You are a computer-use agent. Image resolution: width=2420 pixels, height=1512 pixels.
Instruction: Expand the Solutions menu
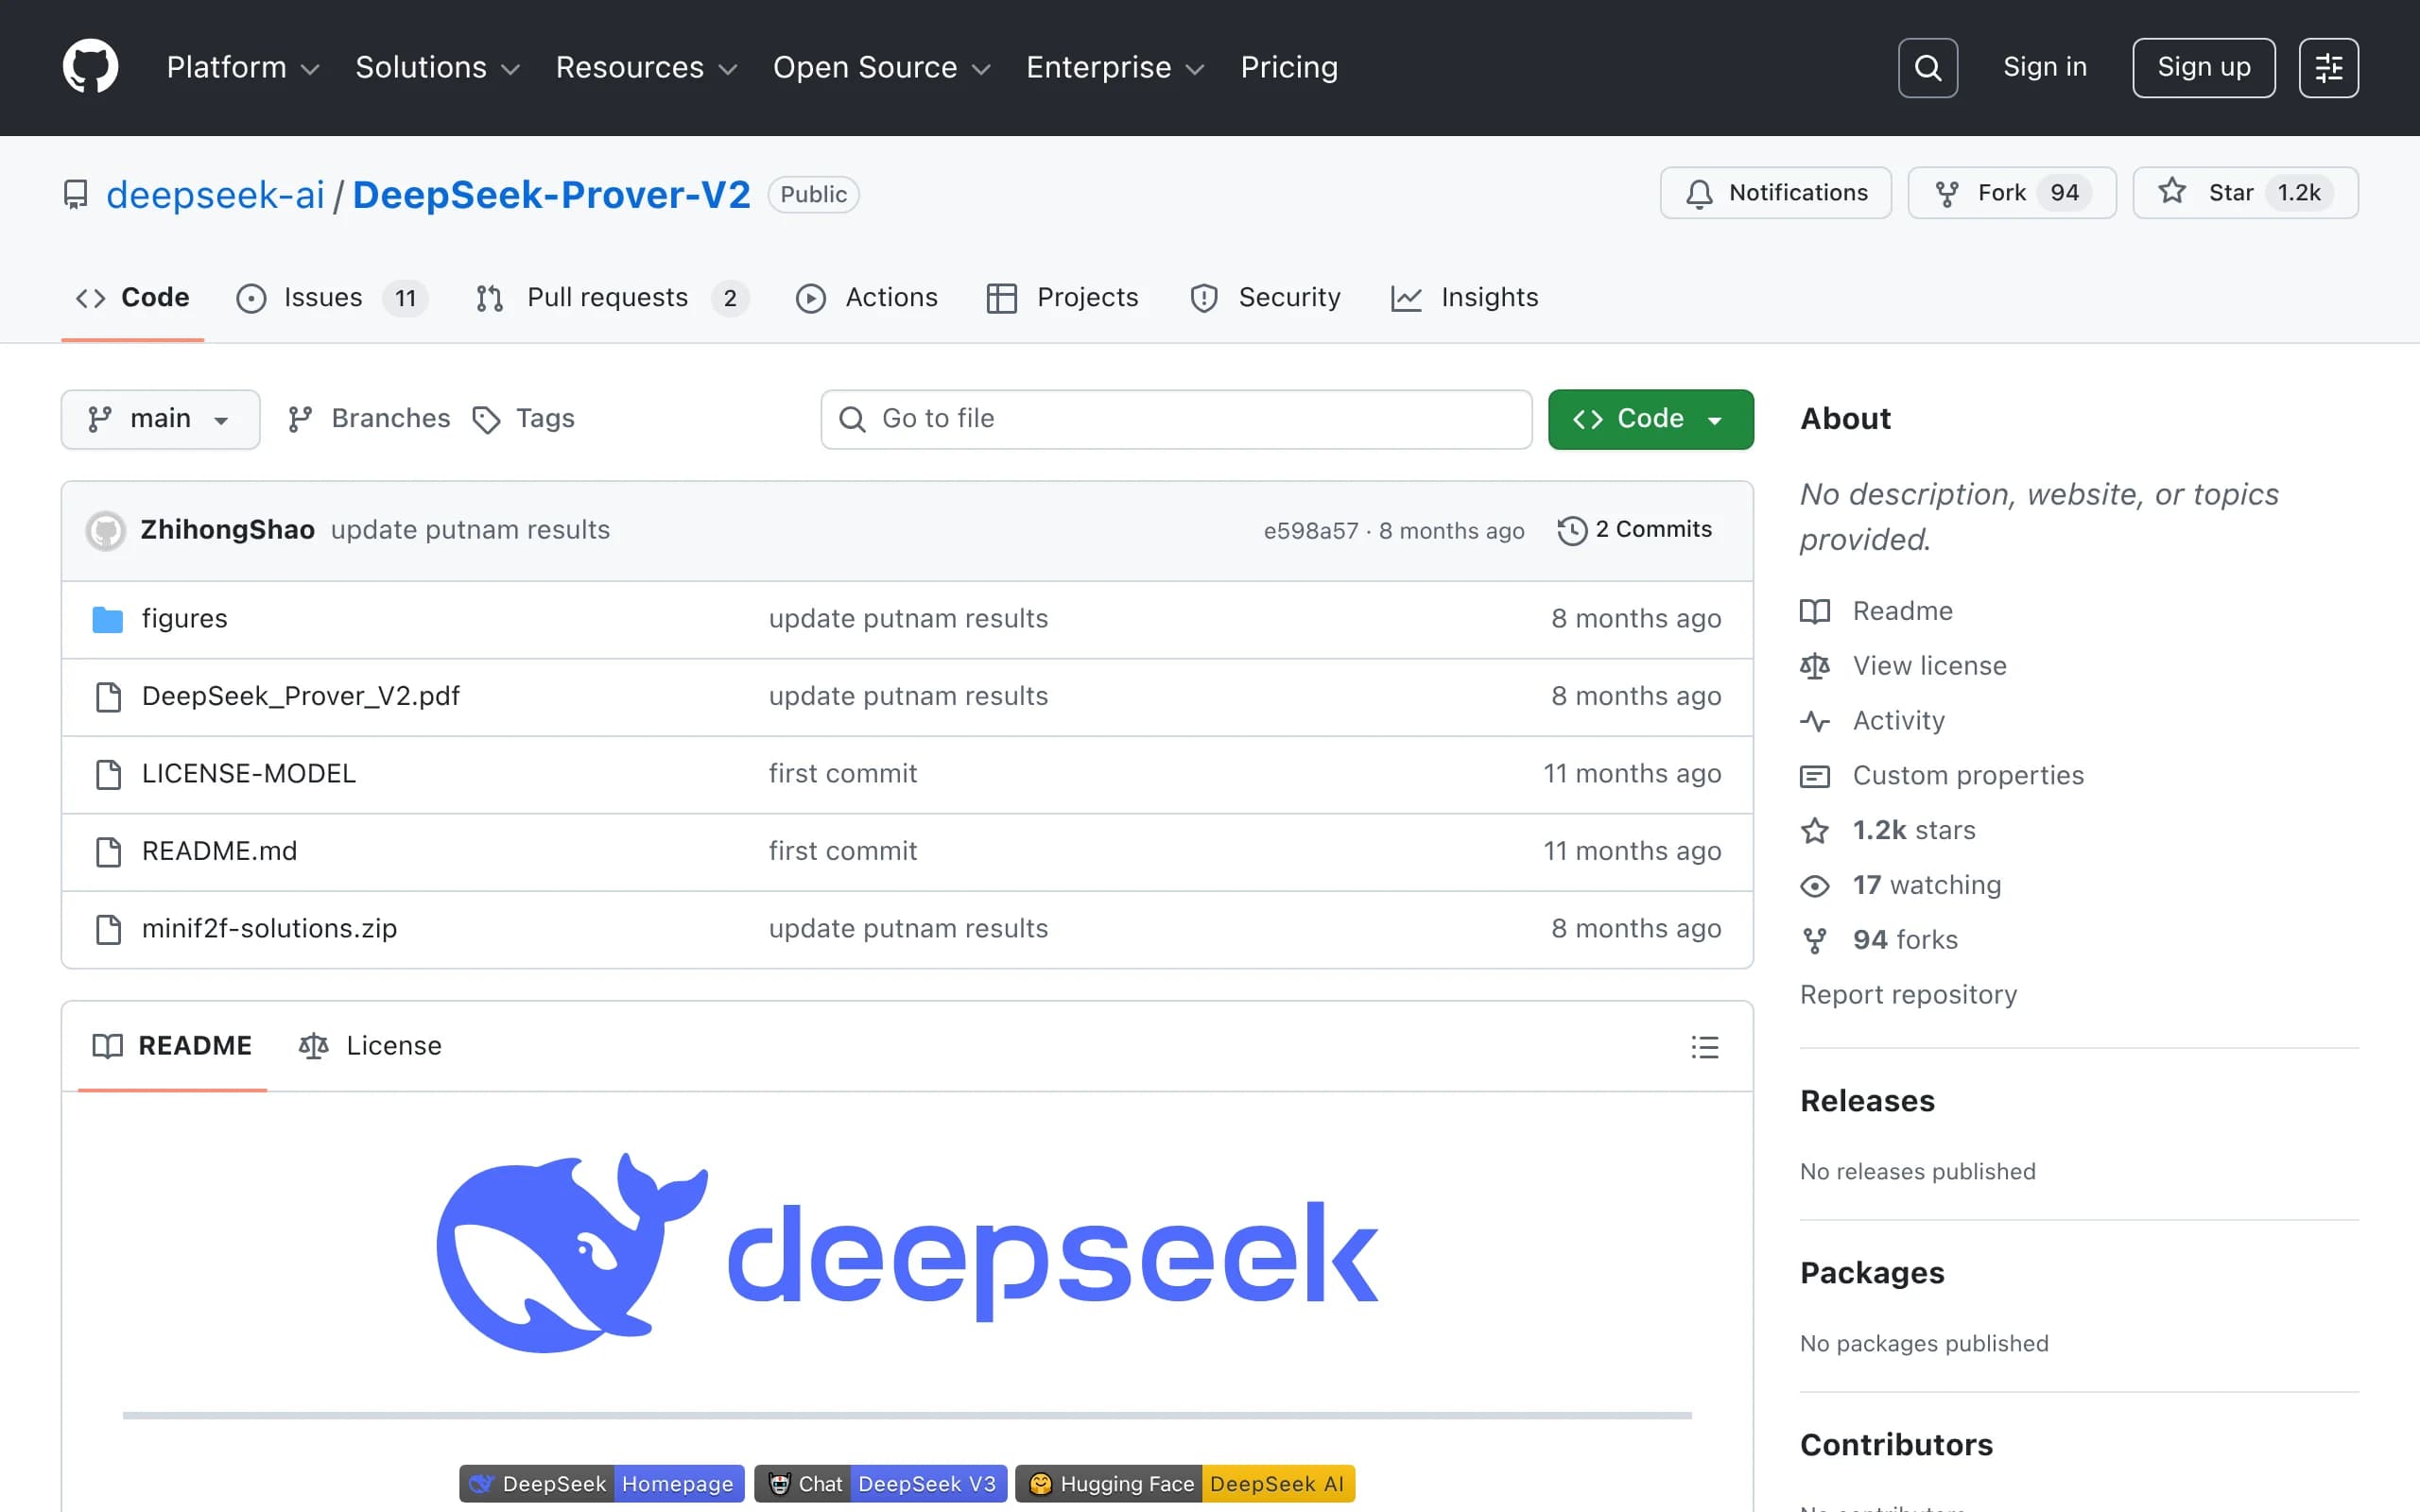click(438, 68)
